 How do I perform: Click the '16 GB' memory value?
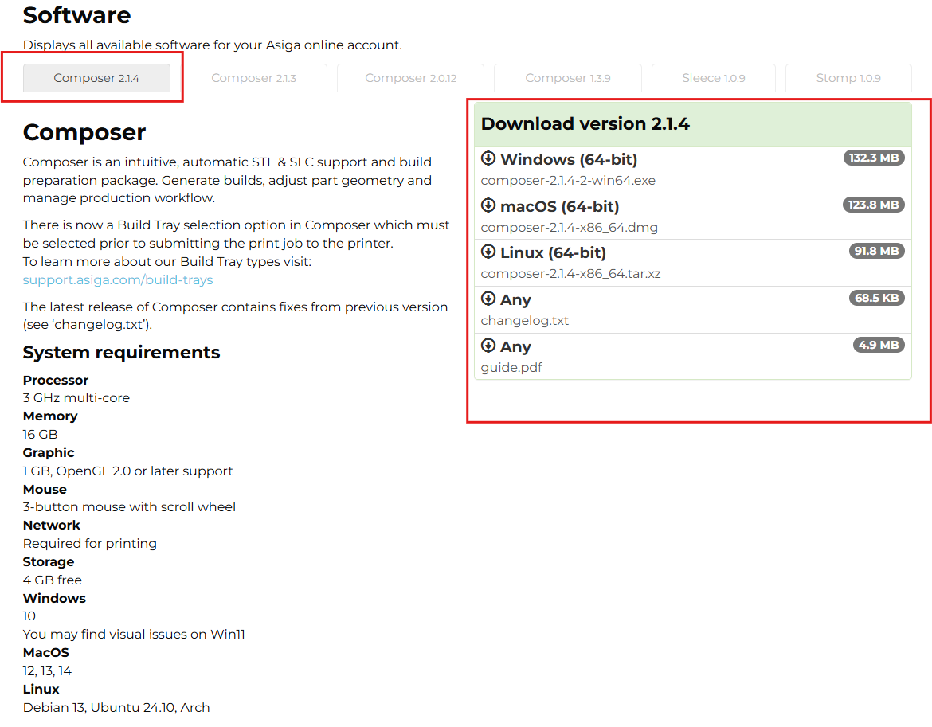[40, 435]
